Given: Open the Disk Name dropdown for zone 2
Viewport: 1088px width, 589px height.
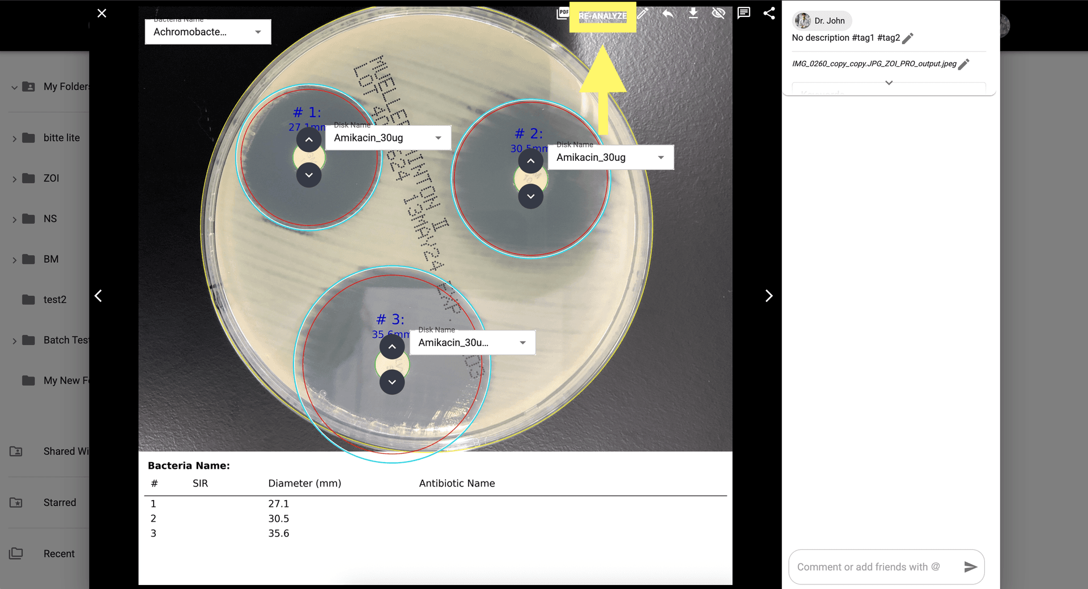Looking at the screenshot, I should click(x=610, y=157).
